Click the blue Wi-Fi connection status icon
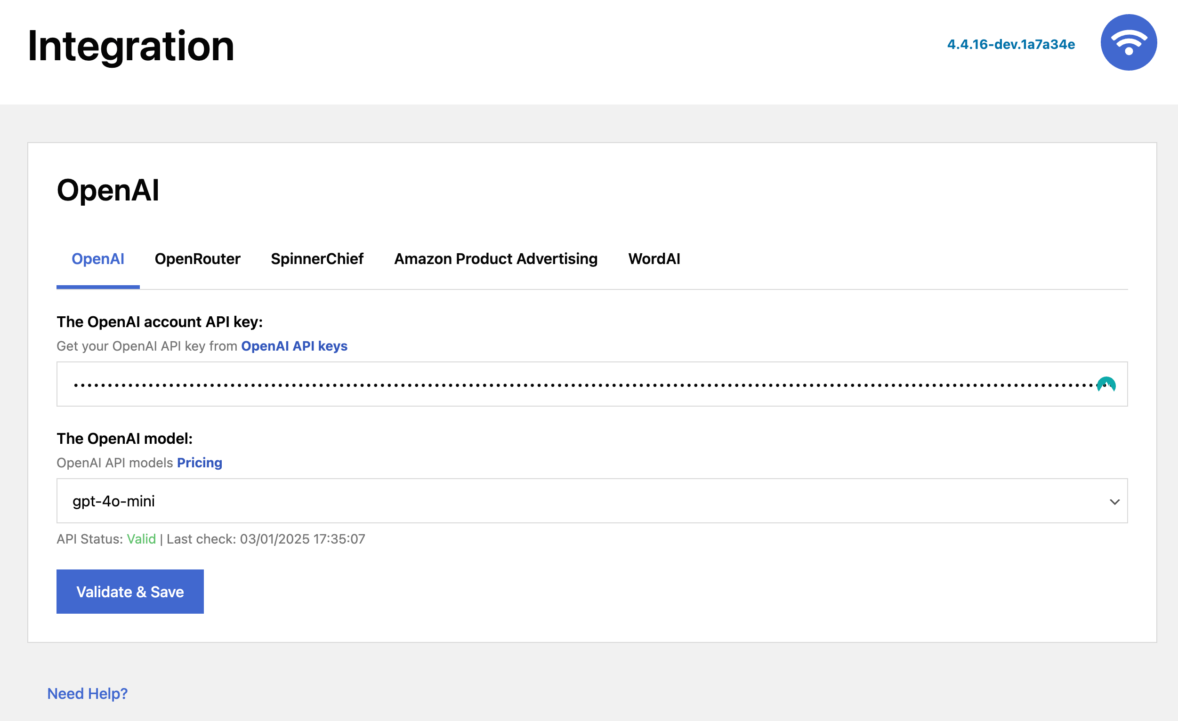This screenshot has height=721, width=1178. point(1128,42)
